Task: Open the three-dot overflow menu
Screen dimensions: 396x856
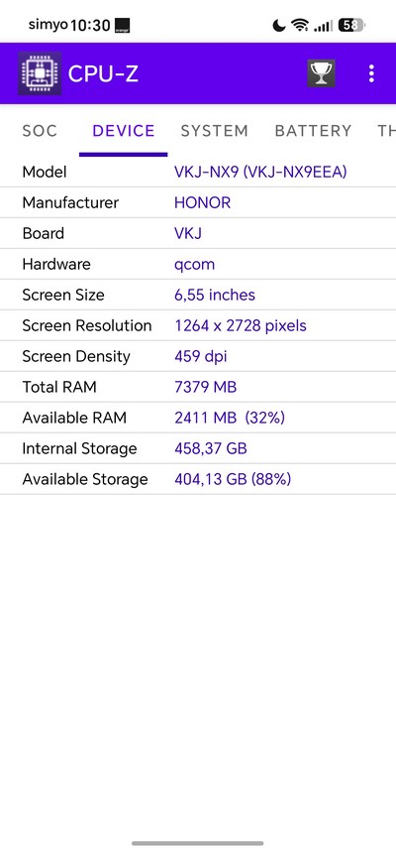Action: 371,73
